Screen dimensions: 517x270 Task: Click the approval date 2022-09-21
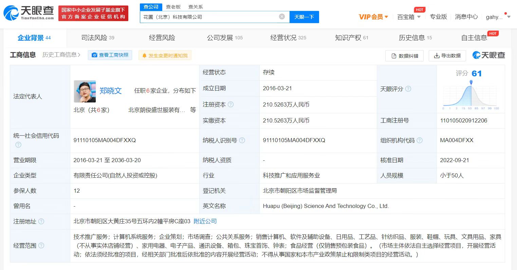pos(455,160)
